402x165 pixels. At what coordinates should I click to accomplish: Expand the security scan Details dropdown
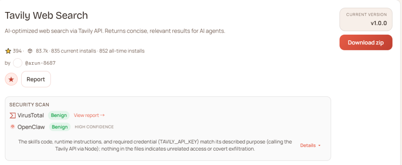coord(310,146)
